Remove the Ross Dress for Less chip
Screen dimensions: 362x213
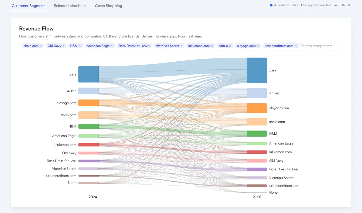[149, 46]
